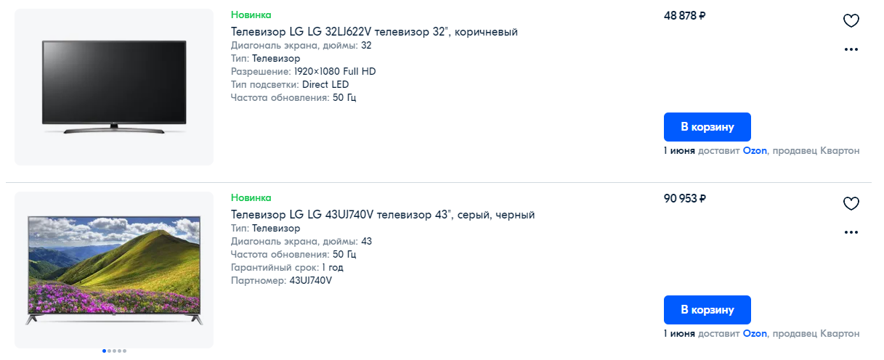The height and width of the screenshot is (360, 884).
Task: Click the 90 953 ₽ price
Action: (684, 199)
